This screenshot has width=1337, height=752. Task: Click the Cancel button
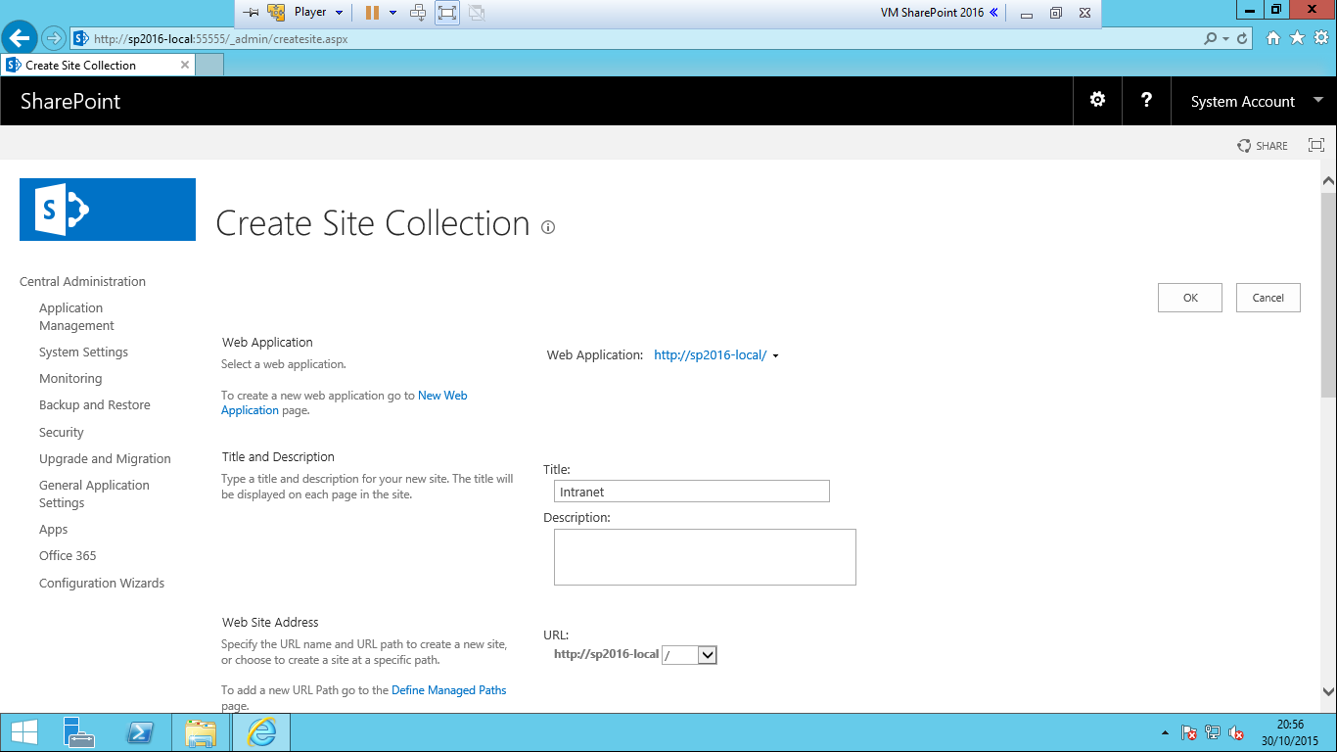pyautogui.click(x=1268, y=298)
